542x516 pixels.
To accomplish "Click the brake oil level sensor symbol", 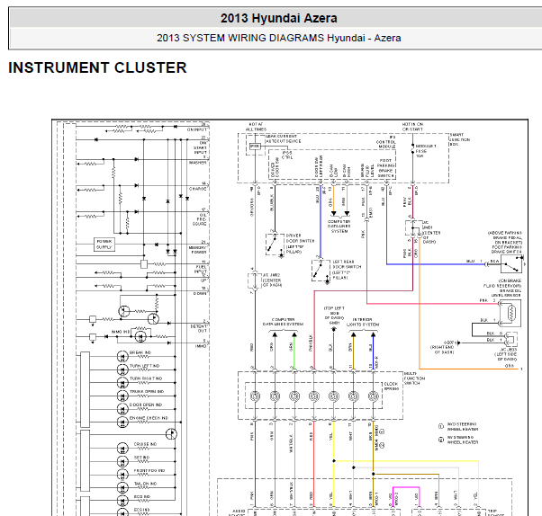I will (510, 314).
